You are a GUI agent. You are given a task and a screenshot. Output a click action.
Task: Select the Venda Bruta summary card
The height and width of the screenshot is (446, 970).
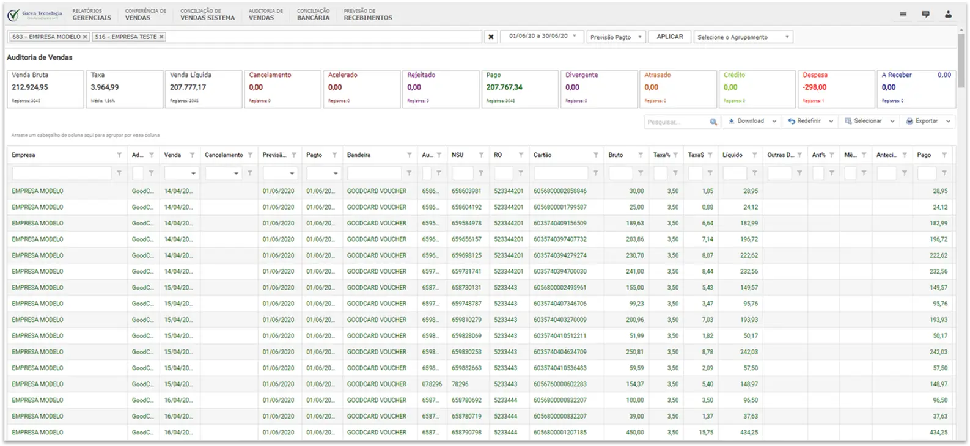coord(45,89)
